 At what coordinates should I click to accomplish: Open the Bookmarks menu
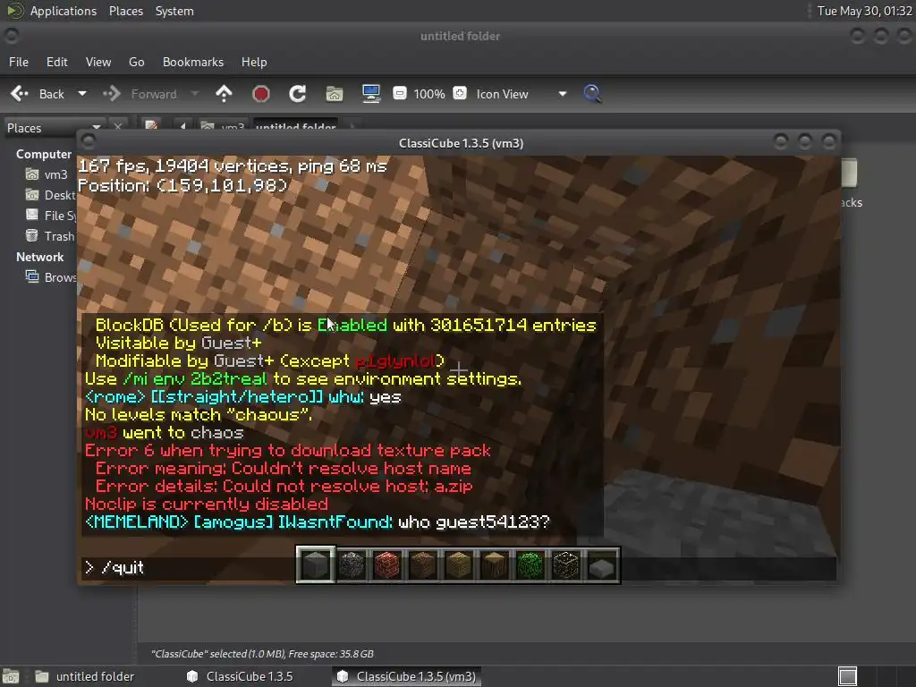(x=193, y=62)
